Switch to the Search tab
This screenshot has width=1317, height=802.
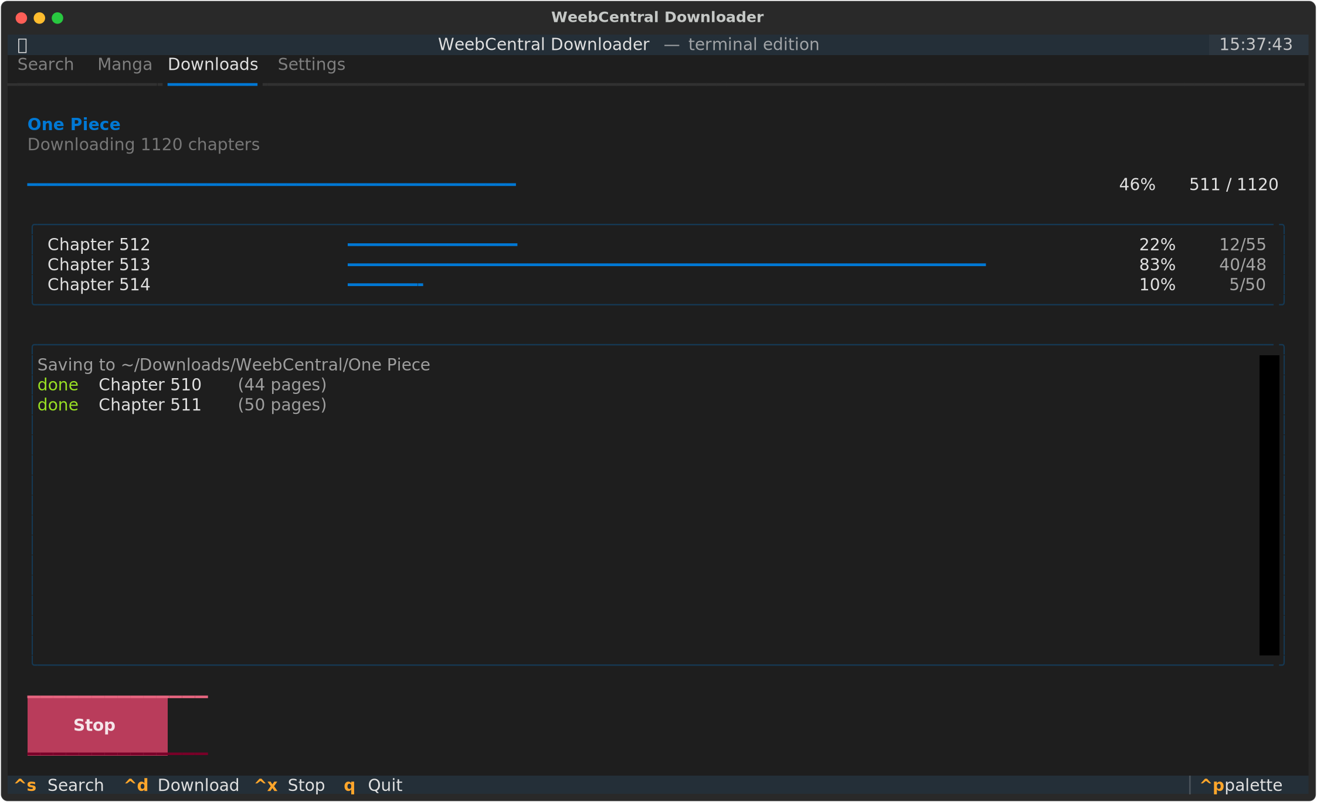46,64
